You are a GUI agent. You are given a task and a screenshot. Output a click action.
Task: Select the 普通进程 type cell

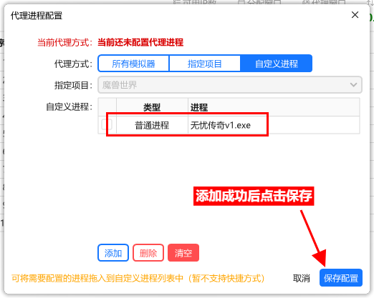152,125
